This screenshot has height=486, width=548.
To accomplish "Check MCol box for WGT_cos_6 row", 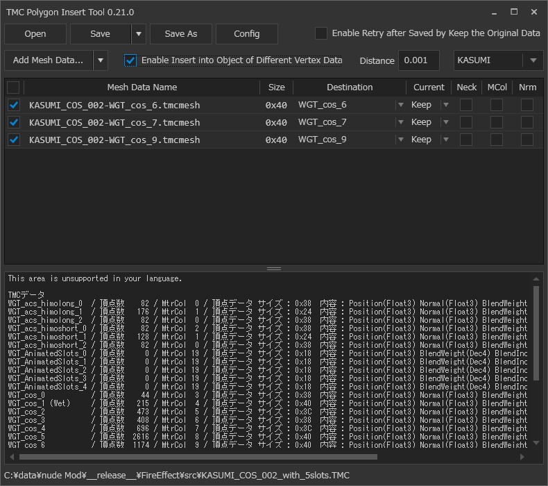I will click(497, 105).
